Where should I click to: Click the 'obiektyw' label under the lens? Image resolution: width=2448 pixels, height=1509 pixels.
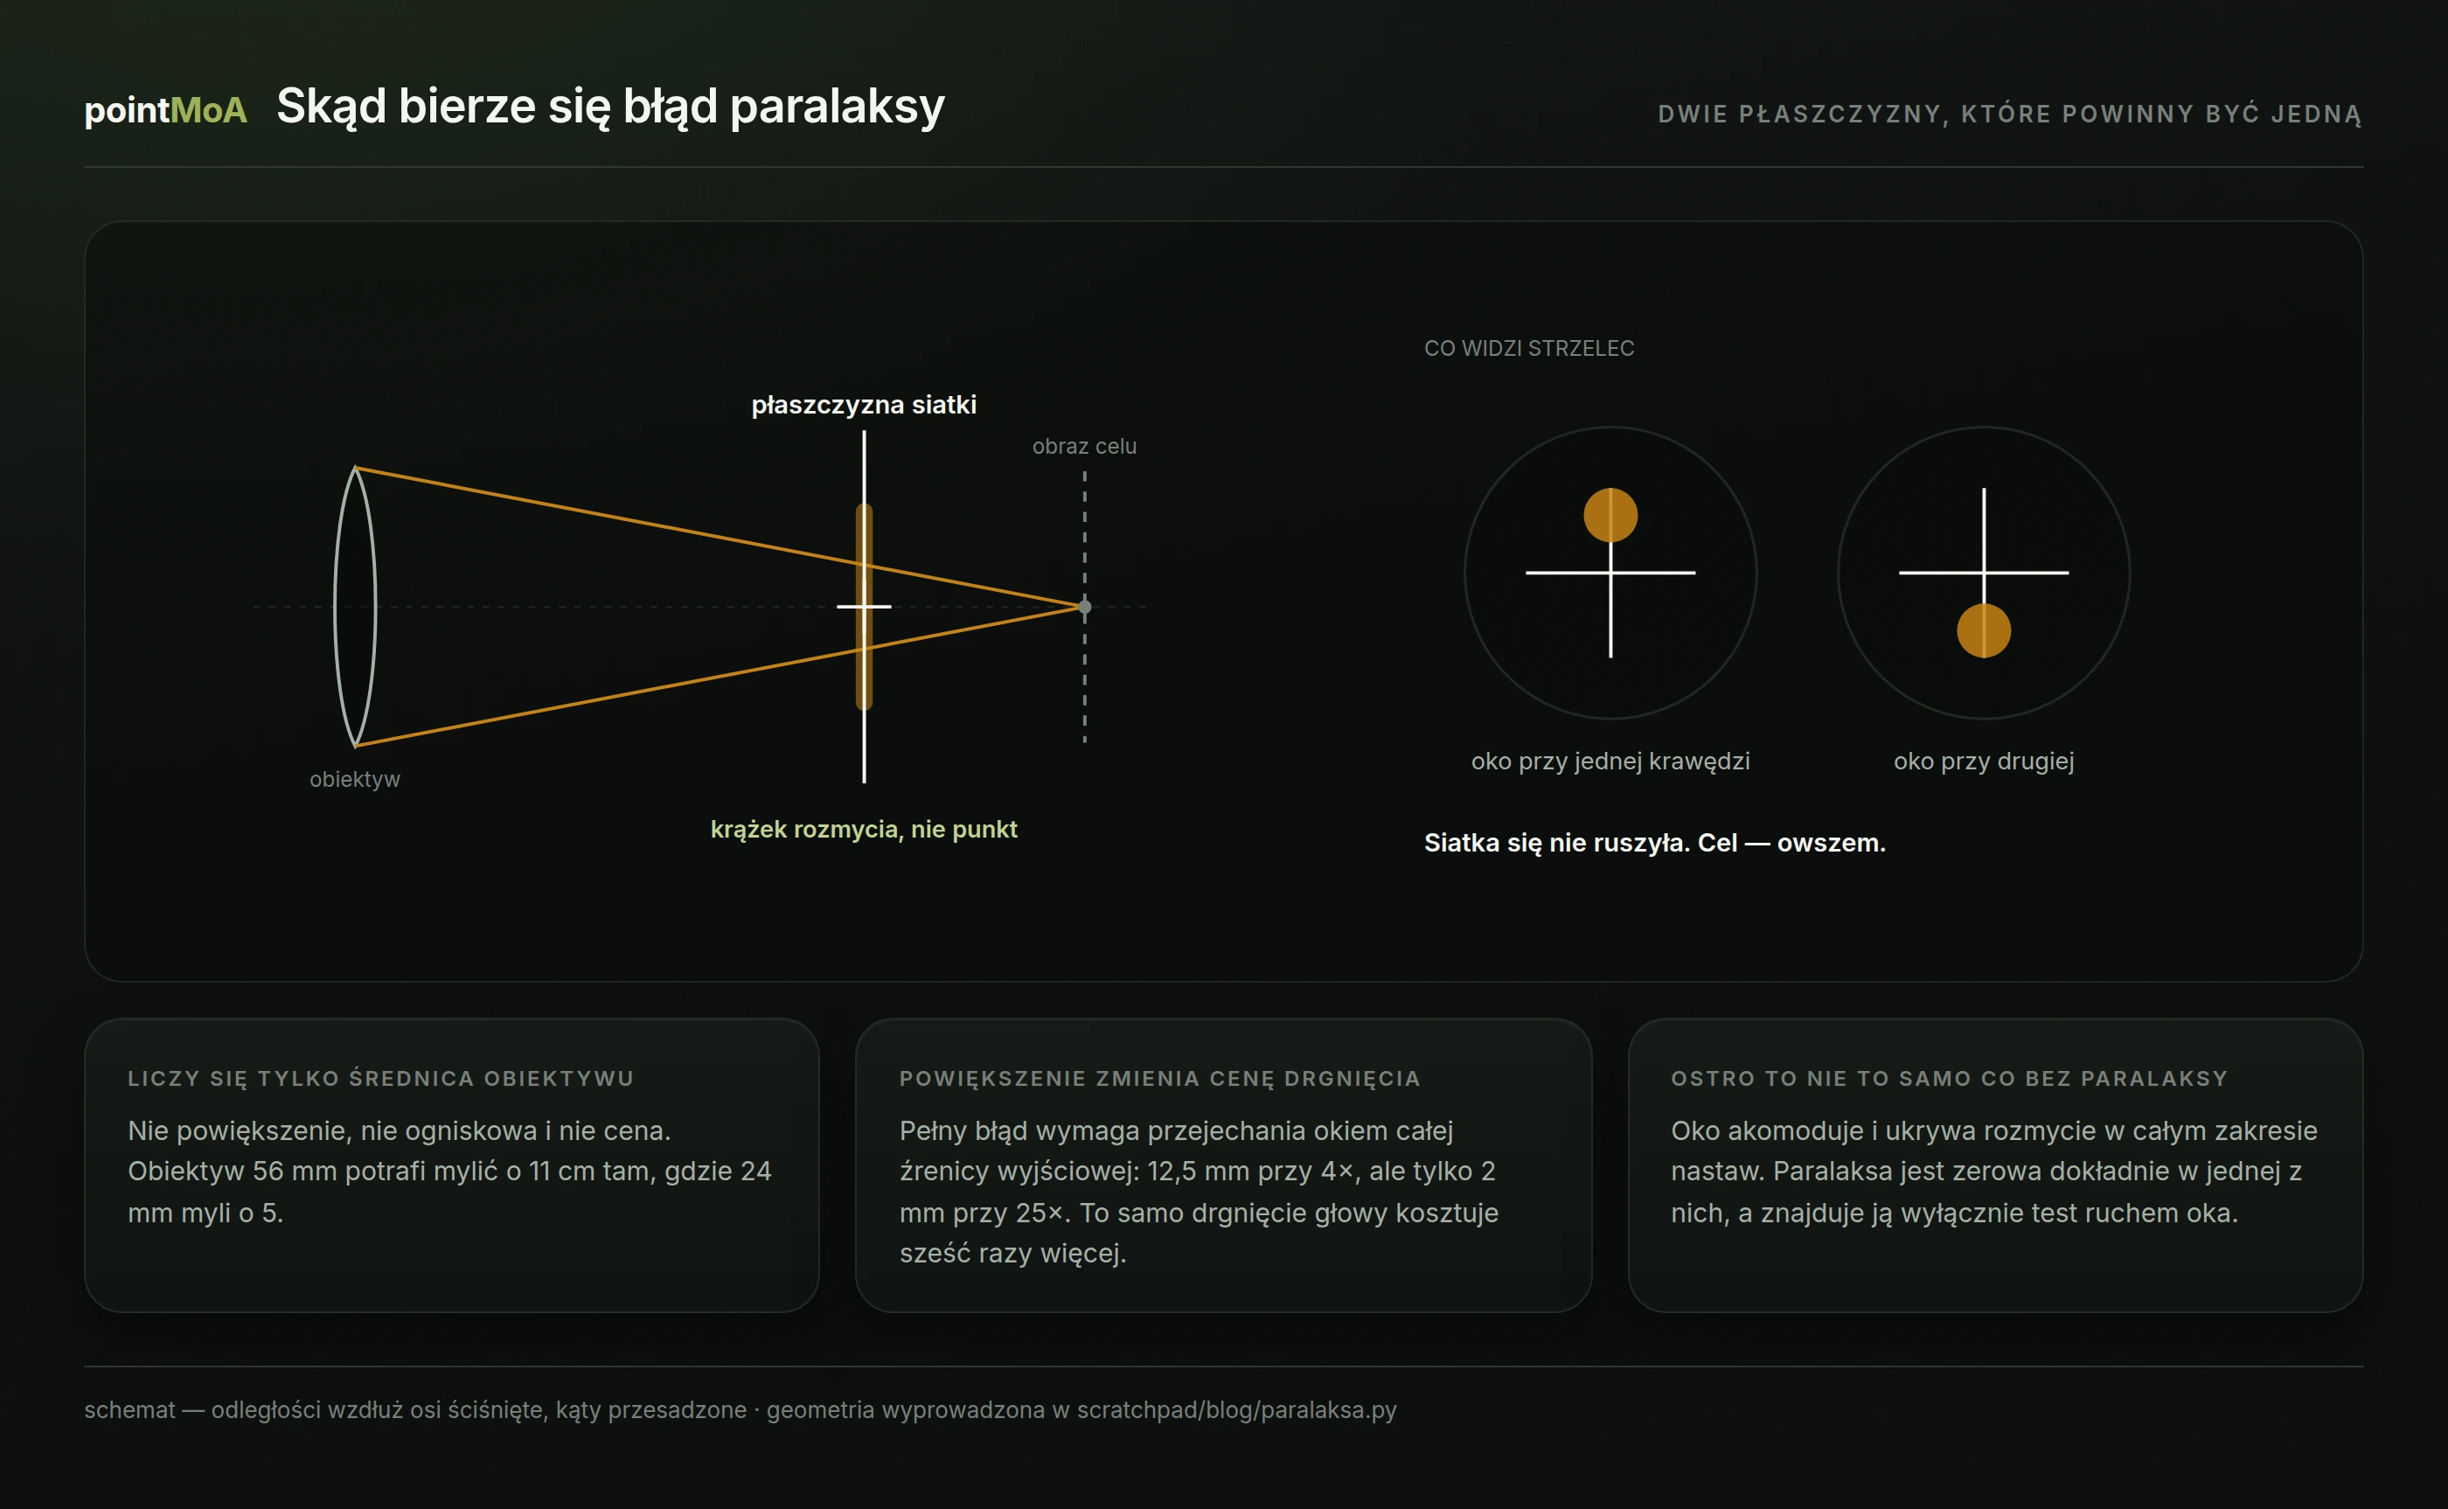coord(354,780)
